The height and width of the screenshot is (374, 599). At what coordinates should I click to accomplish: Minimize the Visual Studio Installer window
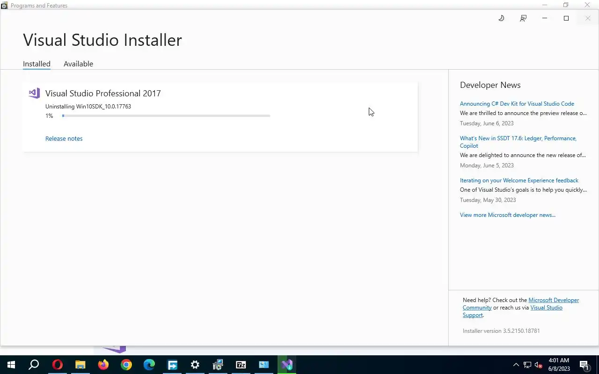(545, 18)
